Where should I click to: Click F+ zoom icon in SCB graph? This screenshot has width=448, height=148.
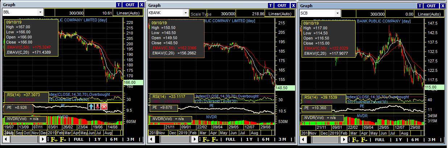click(x=355, y=139)
